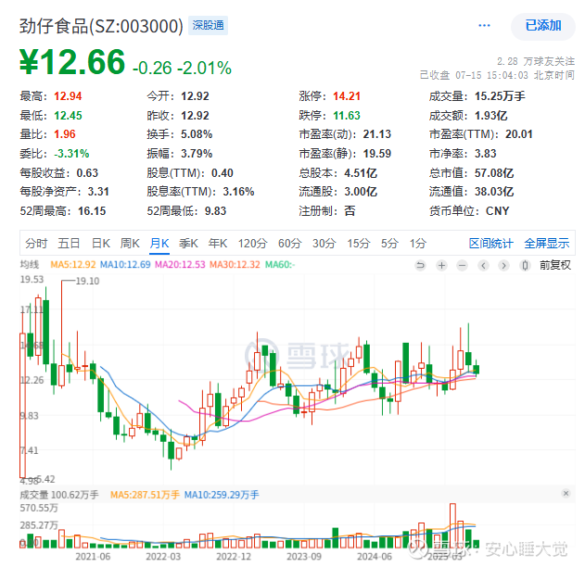The width and height of the screenshot is (585, 567).
Task: Click the current price ¥12.66
Action: pos(72,62)
